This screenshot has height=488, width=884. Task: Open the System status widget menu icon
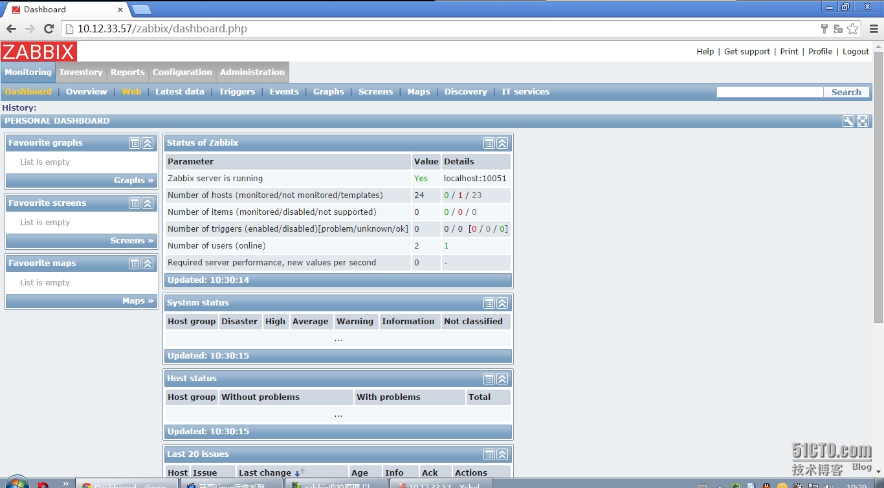click(489, 303)
